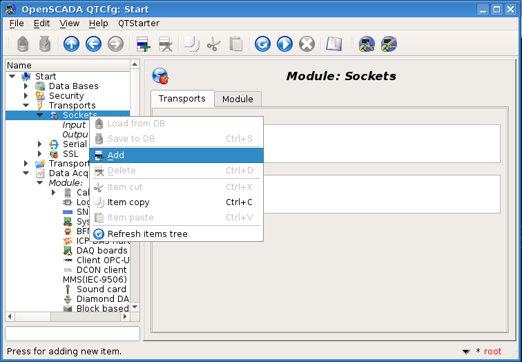Click the root user link
The width and height of the screenshot is (522, 362).
pos(492,352)
